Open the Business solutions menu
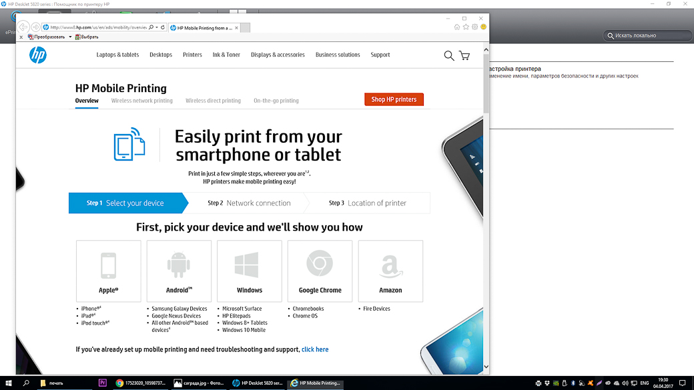This screenshot has width=694, height=390. click(x=338, y=55)
